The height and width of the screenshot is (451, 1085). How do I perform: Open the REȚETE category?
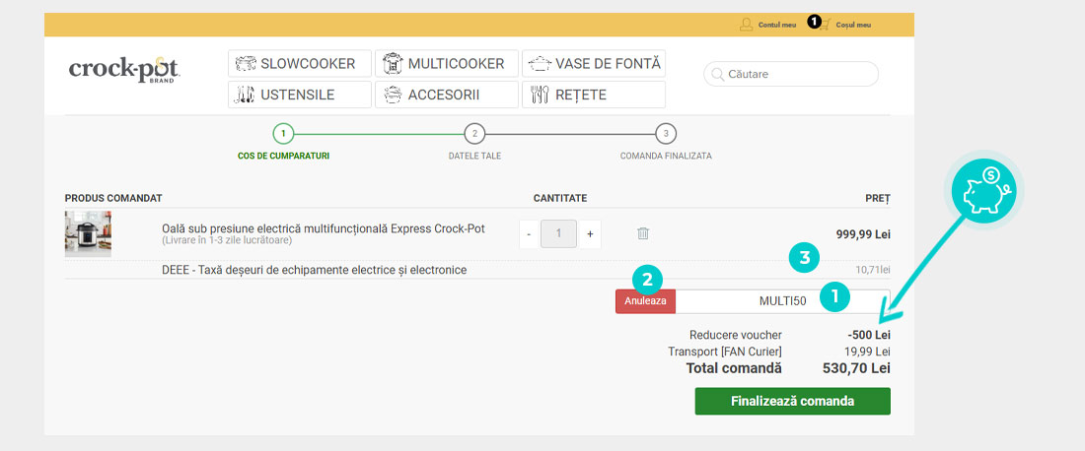594,95
